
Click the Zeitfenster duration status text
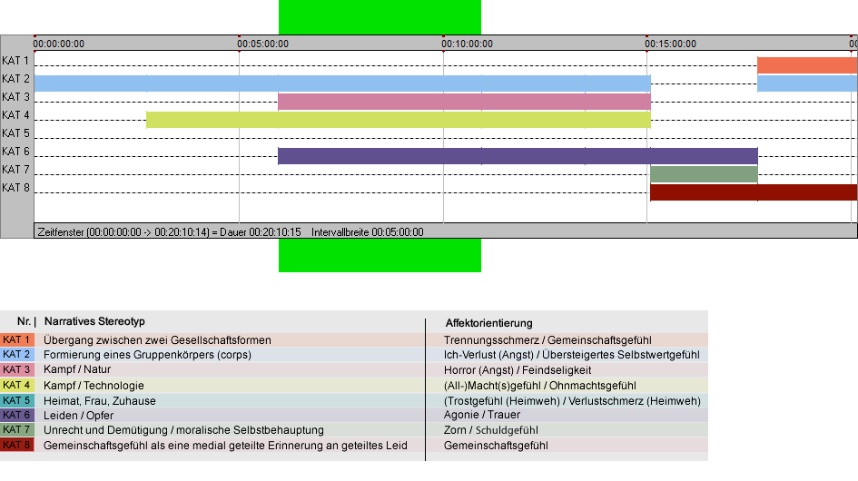click(169, 232)
